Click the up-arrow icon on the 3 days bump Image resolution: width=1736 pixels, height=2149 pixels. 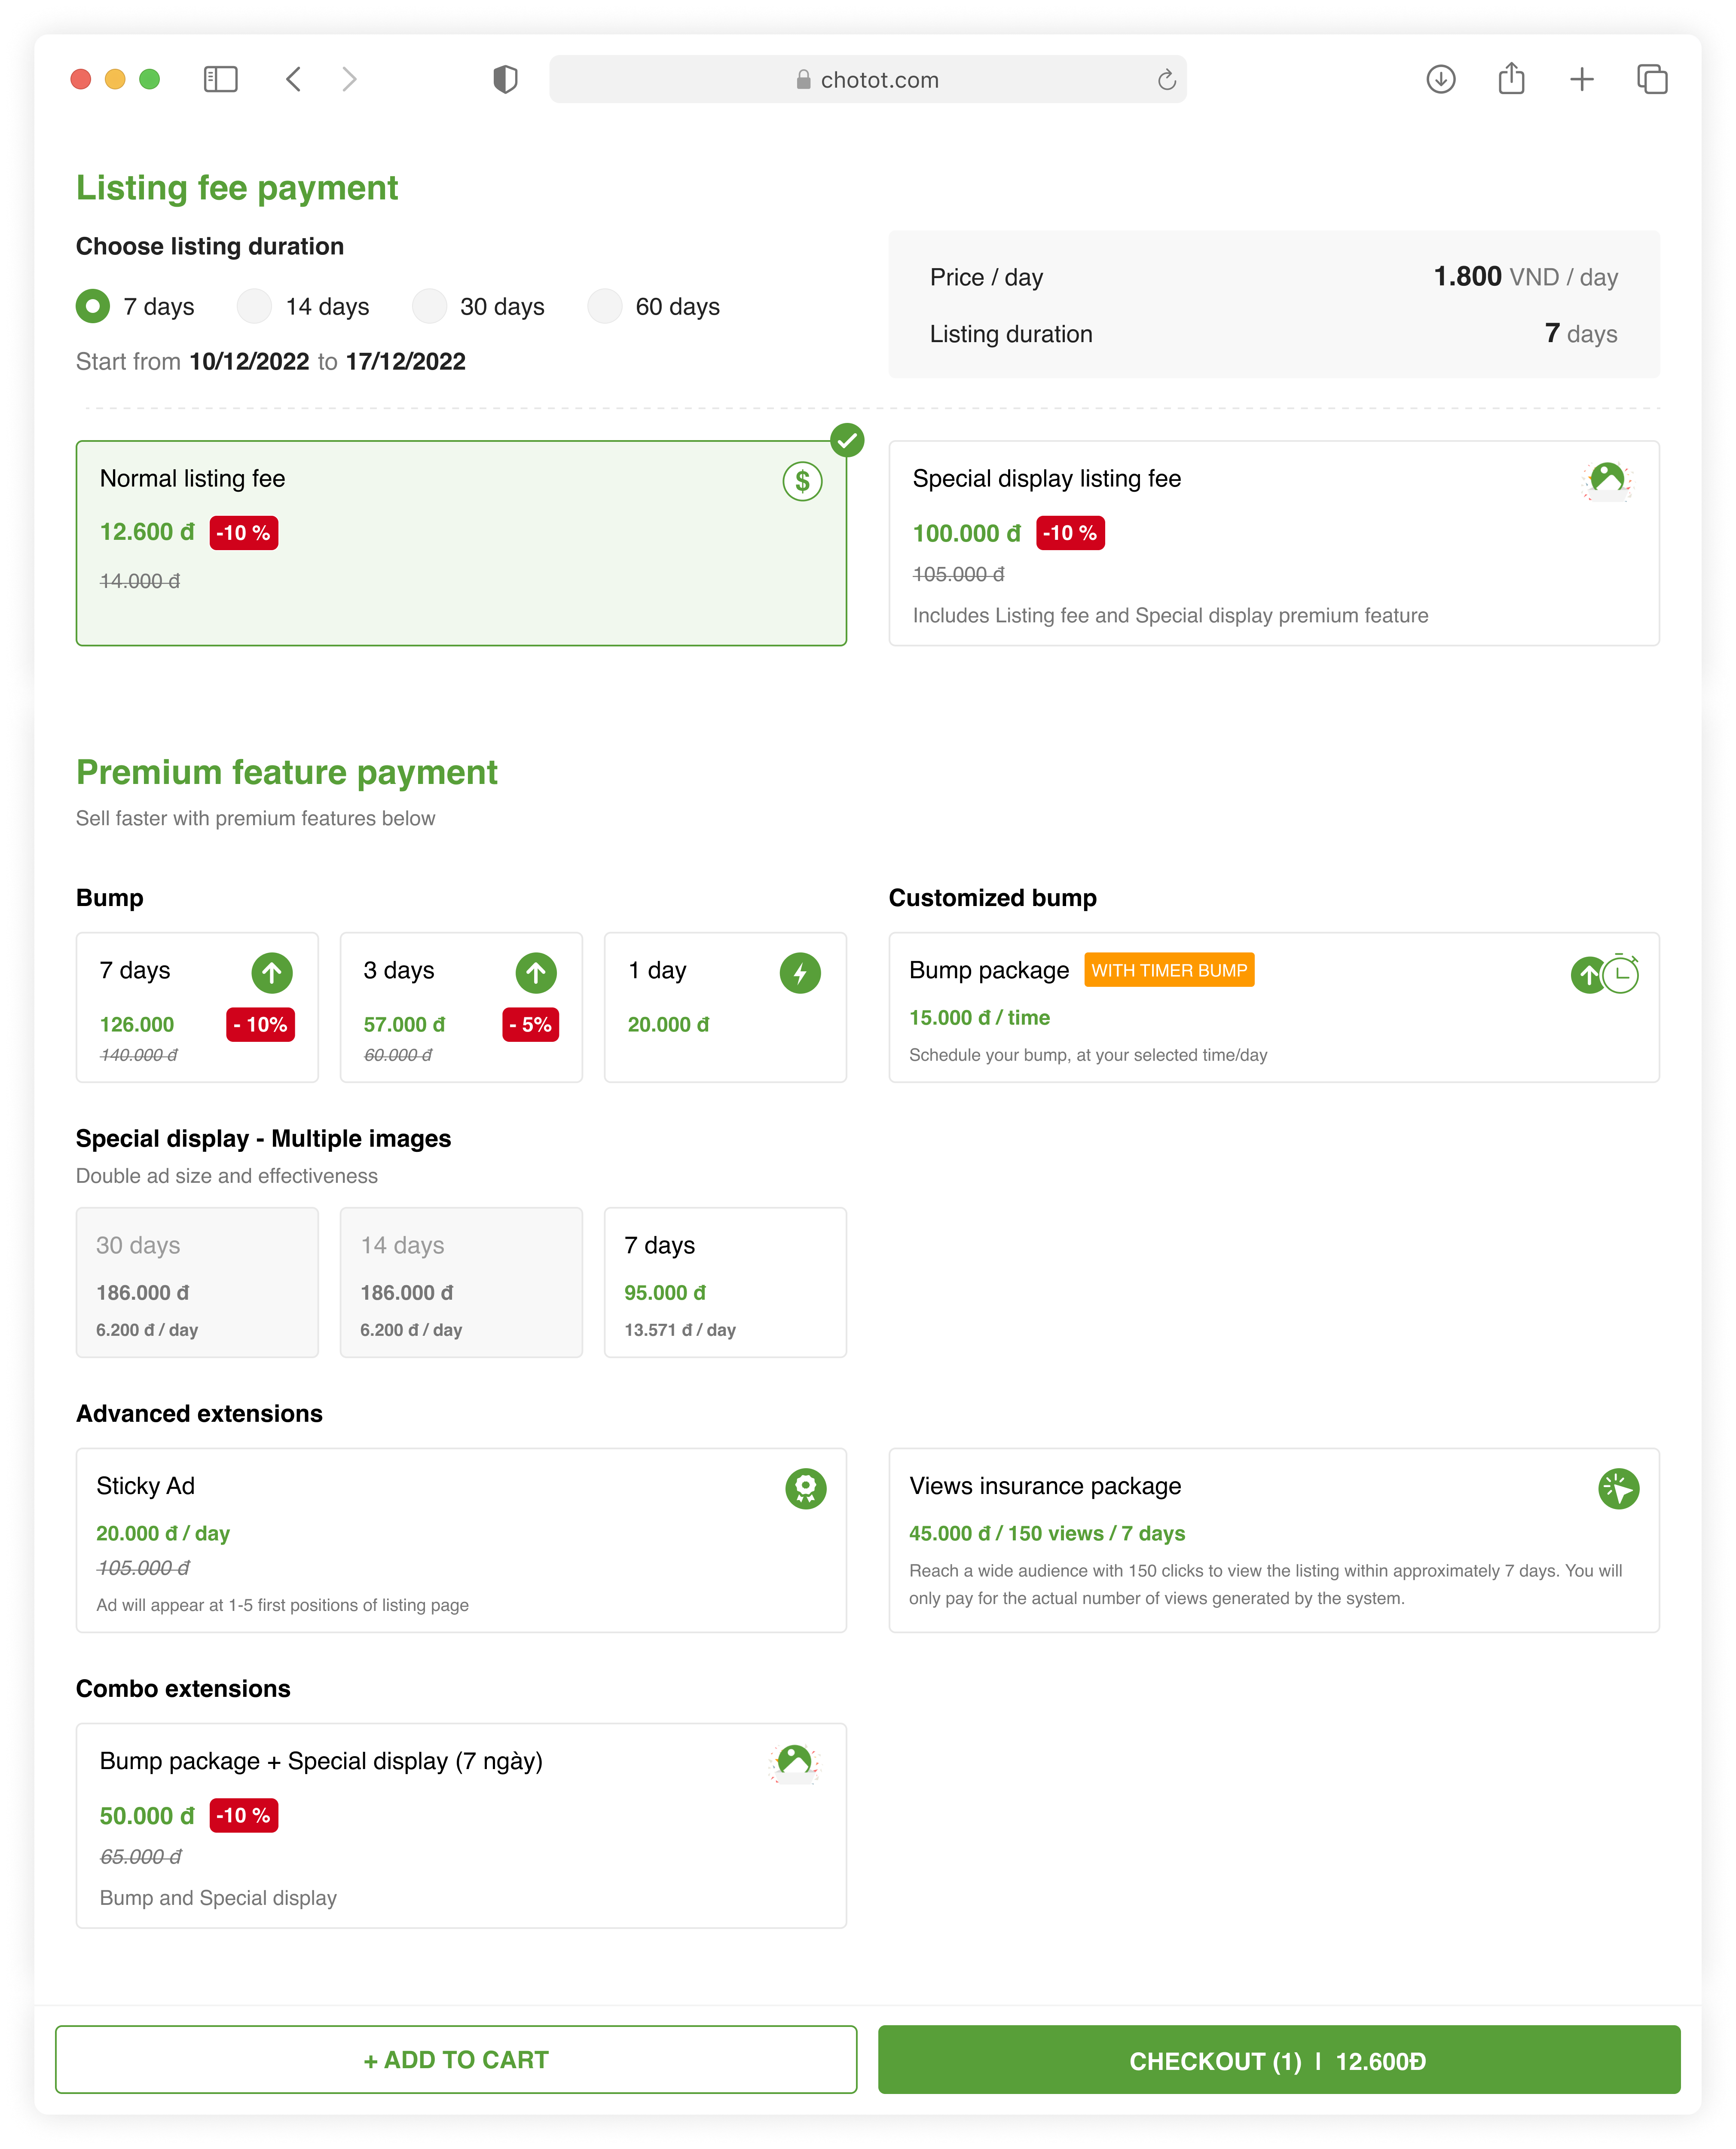[x=536, y=972]
